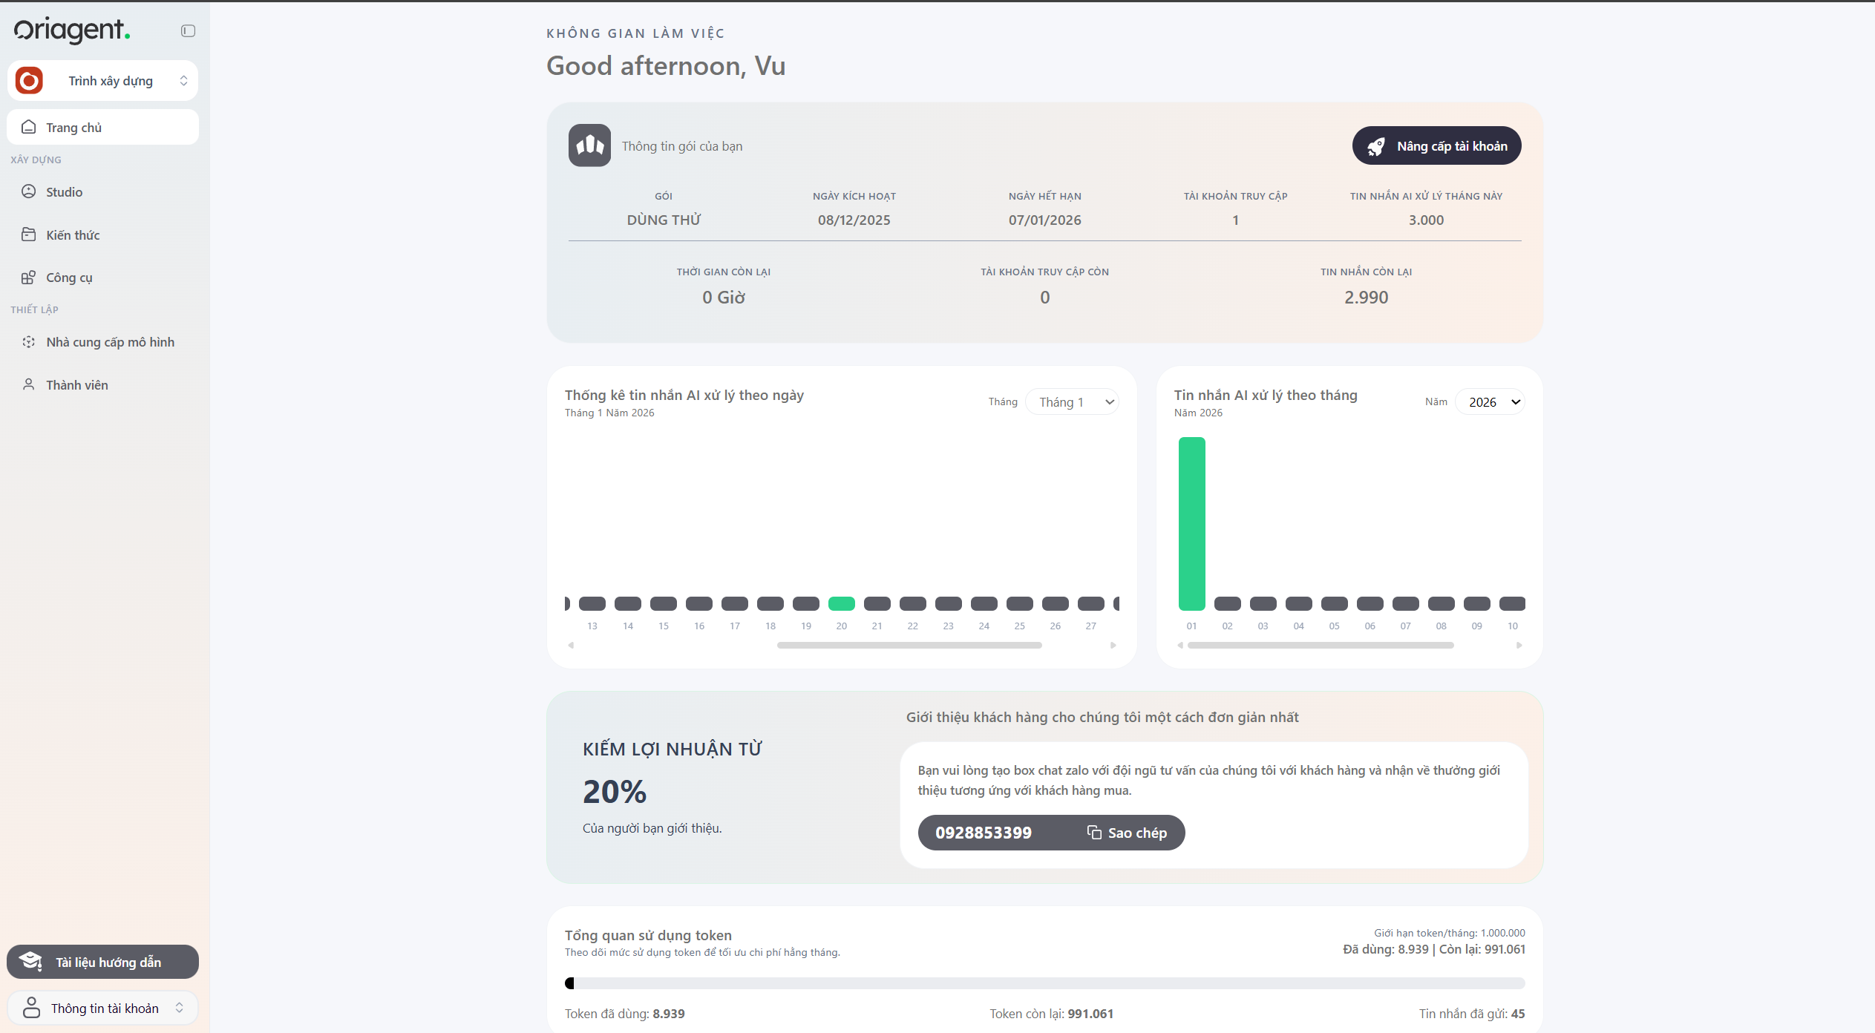Screen dimensions: 1875x1033
Task: Click the token usage progress bar
Action: [1044, 983]
